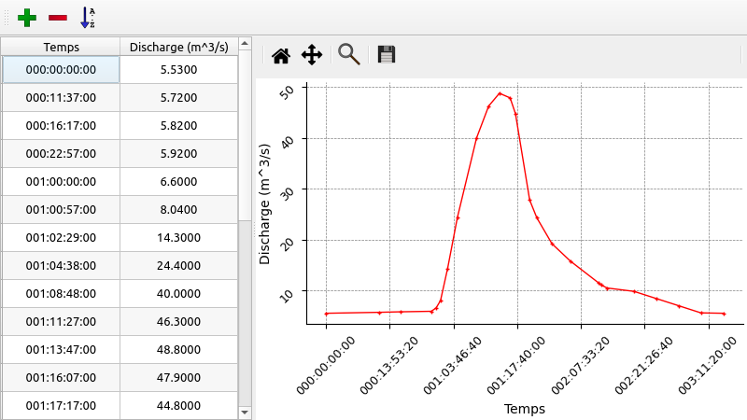Click the 001:04:38:00 time cell
Image resolution: width=747 pixels, height=420 pixels.
coord(61,266)
